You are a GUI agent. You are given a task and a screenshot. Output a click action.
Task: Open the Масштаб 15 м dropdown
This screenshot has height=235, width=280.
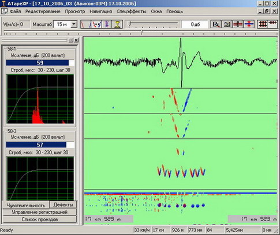74,24
